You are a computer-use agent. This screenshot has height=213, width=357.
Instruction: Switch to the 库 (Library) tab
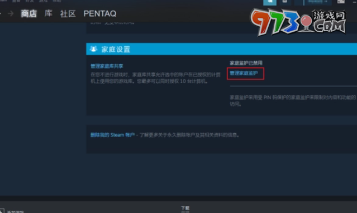point(48,13)
